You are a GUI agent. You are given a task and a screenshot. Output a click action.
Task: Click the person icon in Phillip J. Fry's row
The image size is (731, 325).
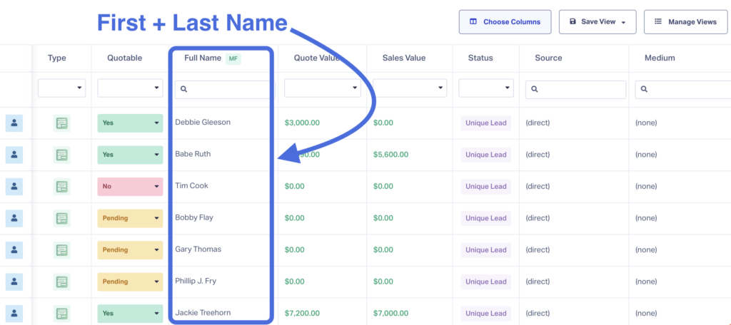(14, 282)
